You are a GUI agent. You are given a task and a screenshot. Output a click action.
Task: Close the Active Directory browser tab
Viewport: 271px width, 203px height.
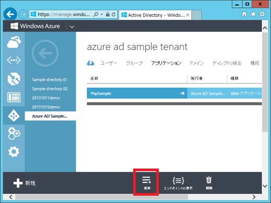coord(187,15)
